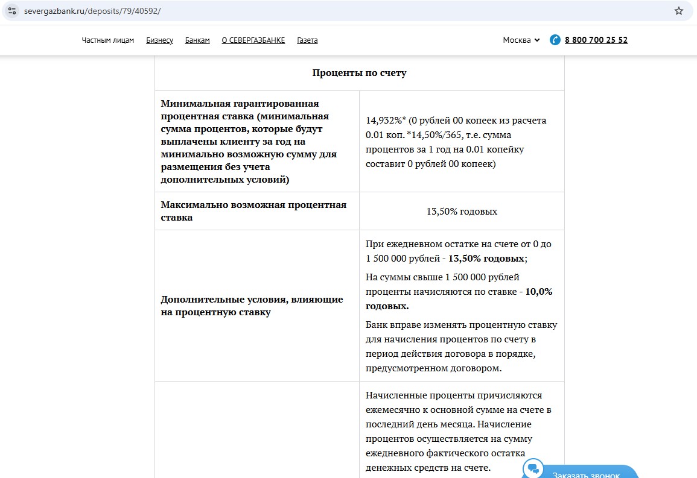Click the centered 13,50% годовых value cell

tap(462, 212)
